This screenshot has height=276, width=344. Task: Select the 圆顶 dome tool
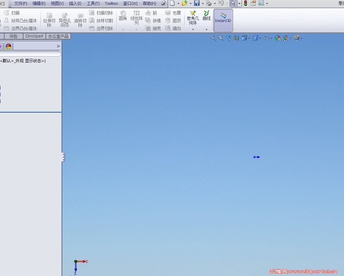[x=173, y=21]
